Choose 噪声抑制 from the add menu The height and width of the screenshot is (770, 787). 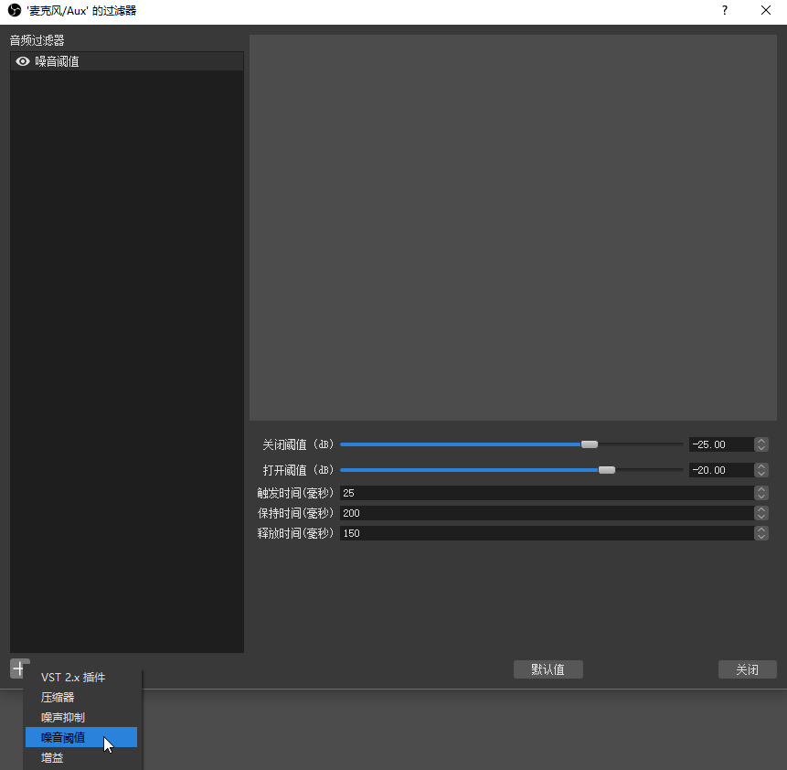80,717
